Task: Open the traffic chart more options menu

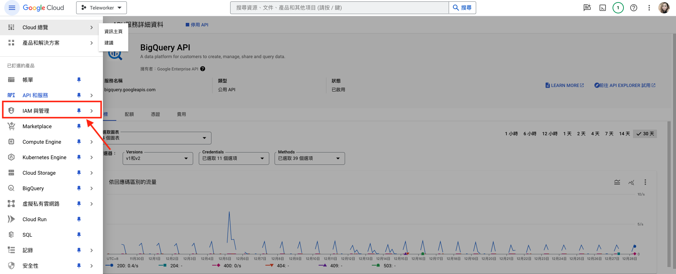Action: [x=645, y=182]
